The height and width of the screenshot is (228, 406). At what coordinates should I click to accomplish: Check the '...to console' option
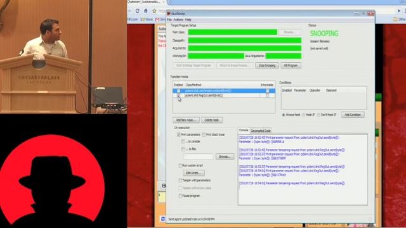(x=183, y=141)
